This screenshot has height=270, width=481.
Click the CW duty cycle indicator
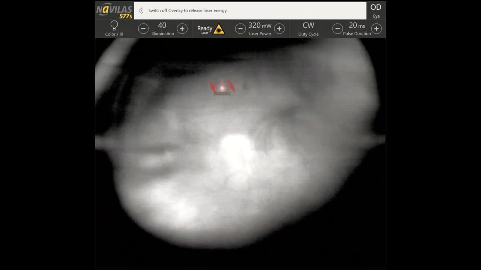coord(308,25)
